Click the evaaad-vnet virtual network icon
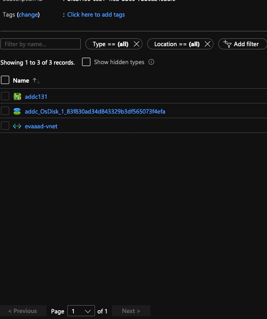The image size is (267, 319). pos(17,126)
